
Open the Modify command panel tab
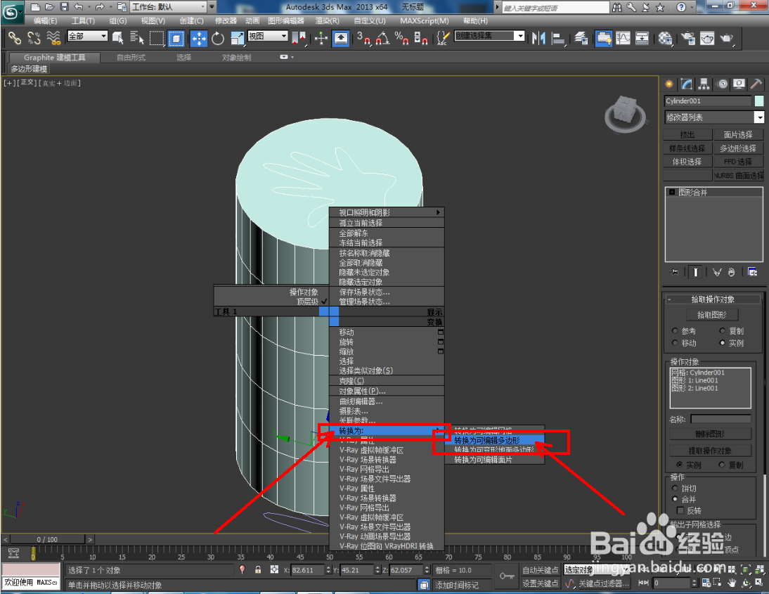[687, 84]
